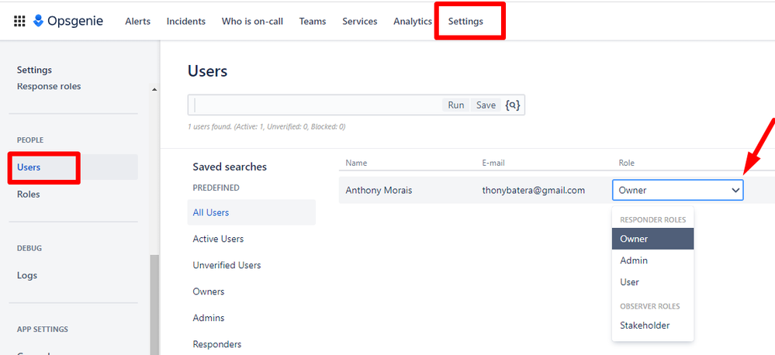This screenshot has height=355, width=775.
Task: Save the current search
Action: (x=486, y=105)
